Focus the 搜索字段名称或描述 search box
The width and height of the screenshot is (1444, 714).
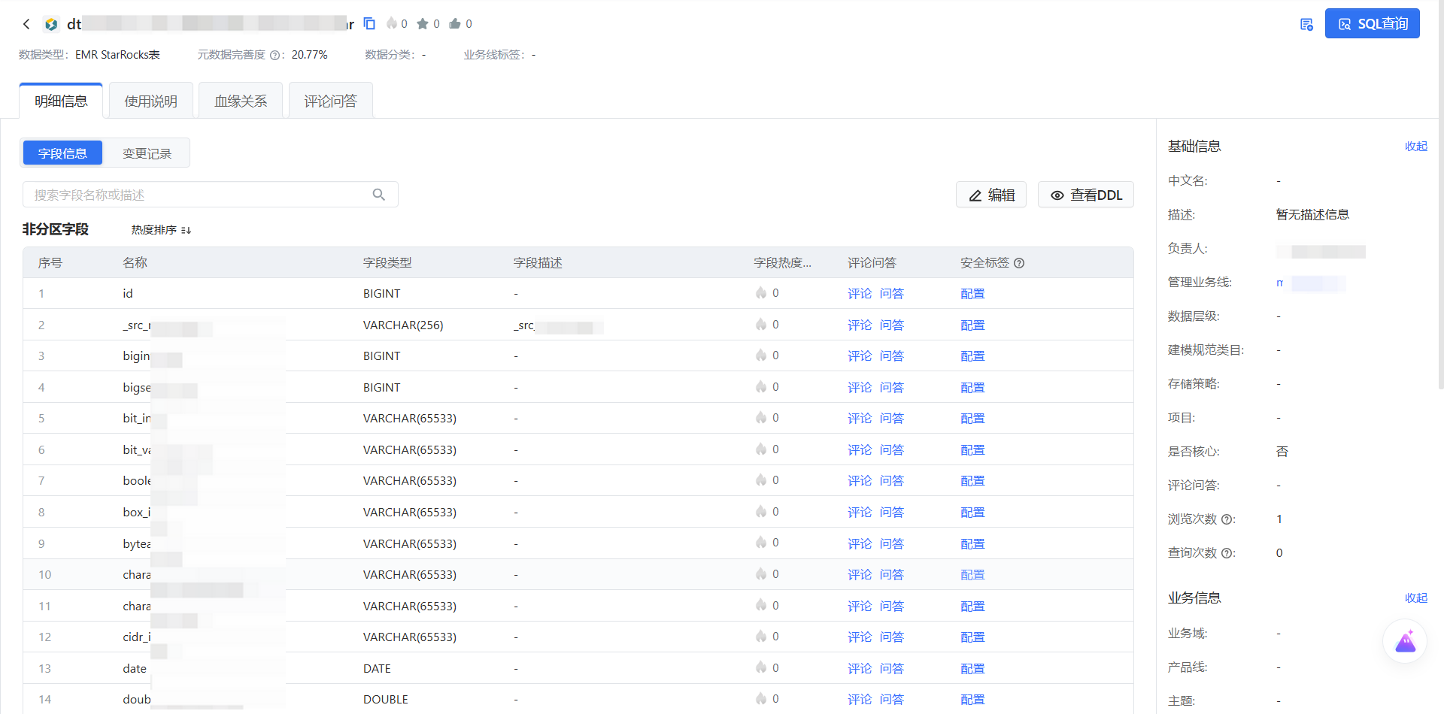(211, 195)
